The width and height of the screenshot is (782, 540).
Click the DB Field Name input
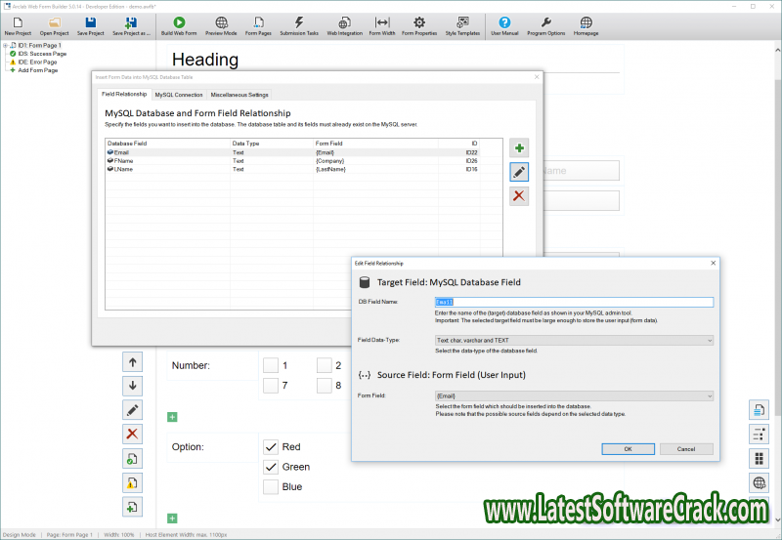(x=574, y=302)
